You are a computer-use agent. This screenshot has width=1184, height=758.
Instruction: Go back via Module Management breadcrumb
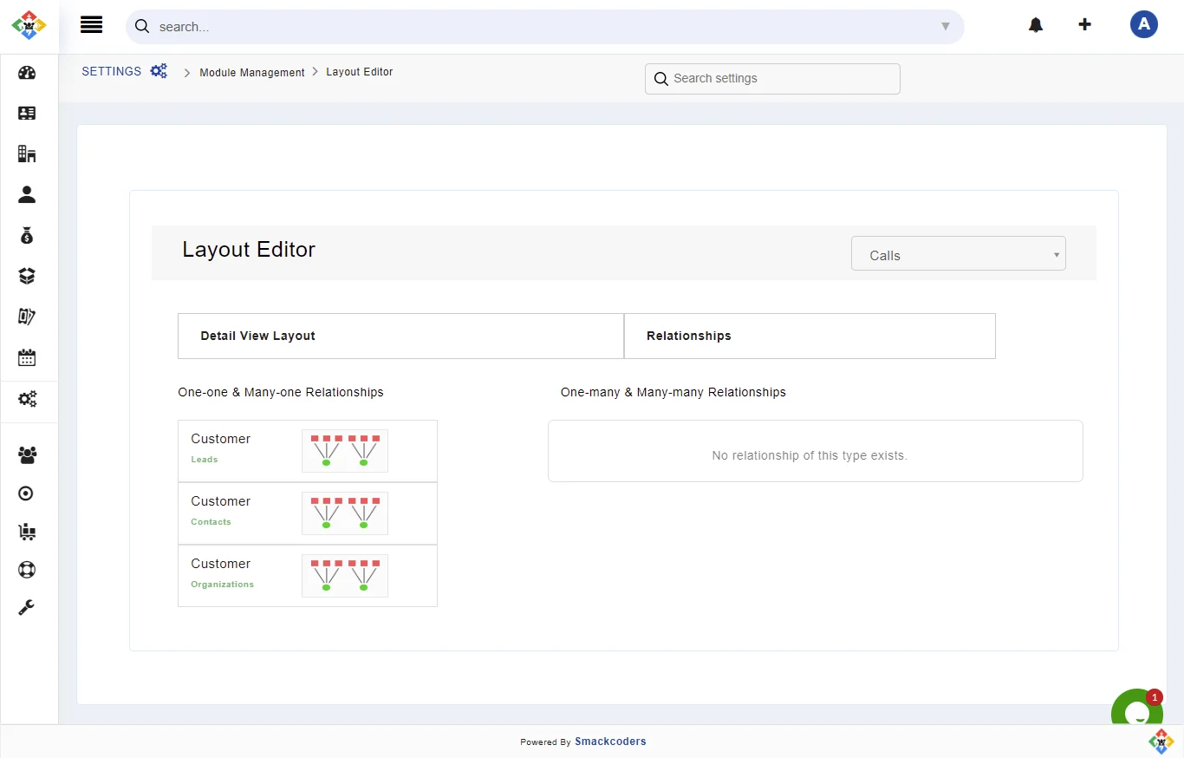(251, 73)
